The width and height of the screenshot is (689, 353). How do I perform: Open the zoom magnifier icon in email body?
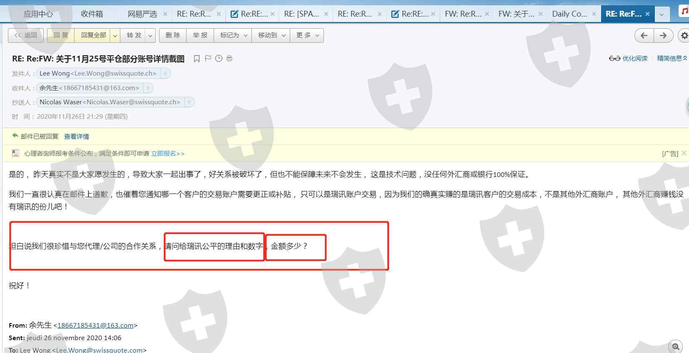(x=675, y=346)
